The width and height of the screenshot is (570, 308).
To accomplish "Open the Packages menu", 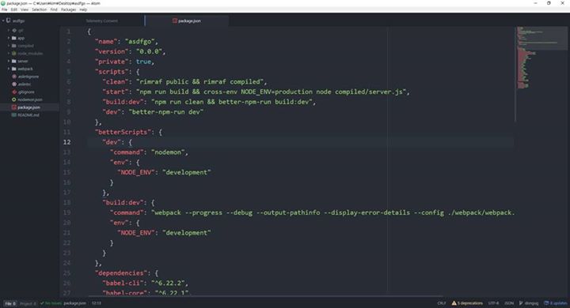I will coord(68,9).
